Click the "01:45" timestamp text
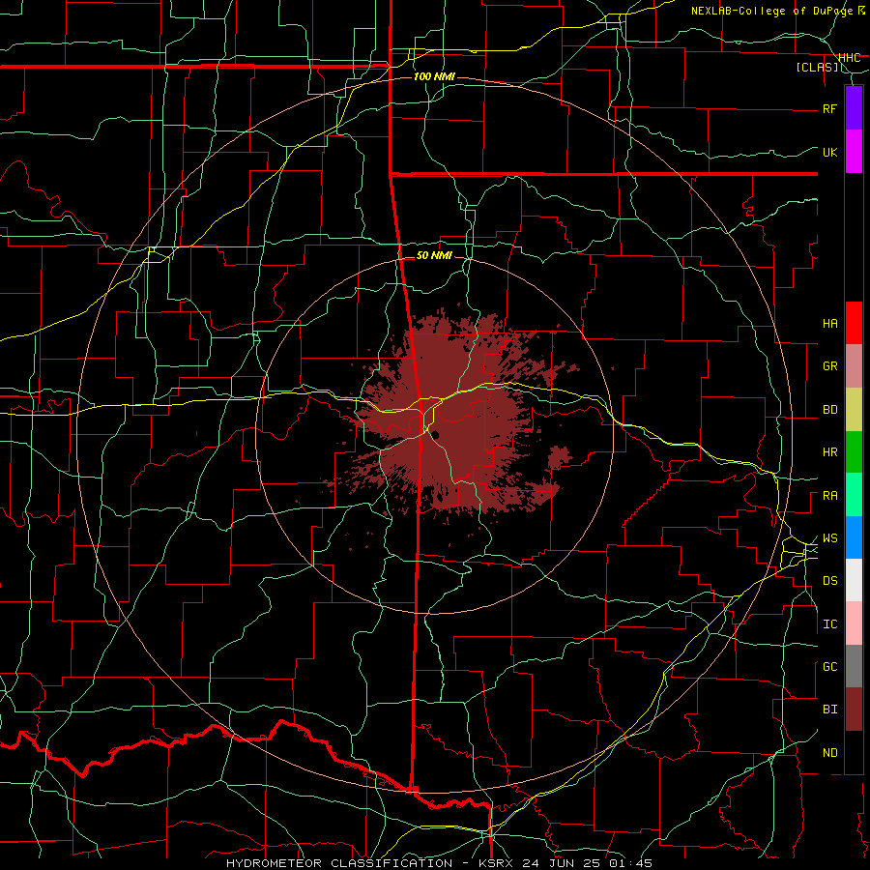The width and height of the screenshot is (870, 870). pos(629,863)
